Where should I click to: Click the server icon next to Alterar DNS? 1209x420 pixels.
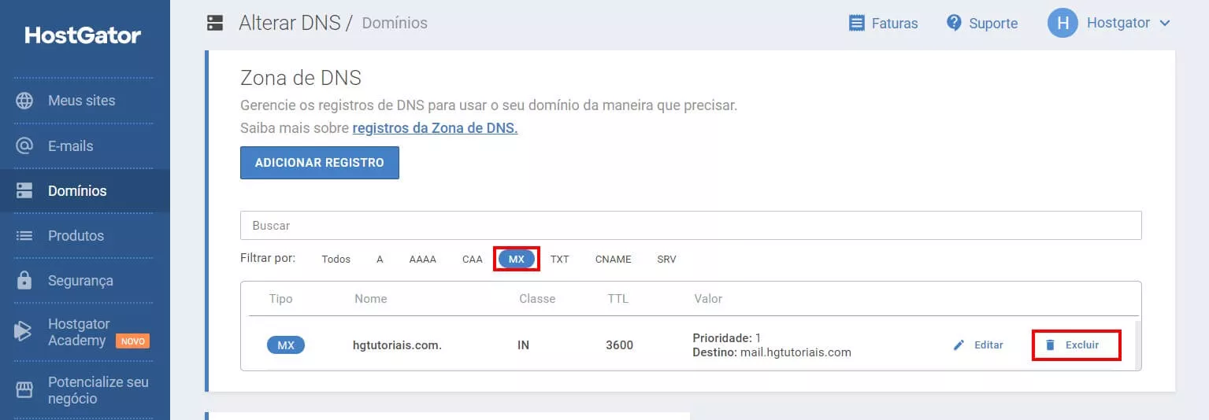point(215,23)
